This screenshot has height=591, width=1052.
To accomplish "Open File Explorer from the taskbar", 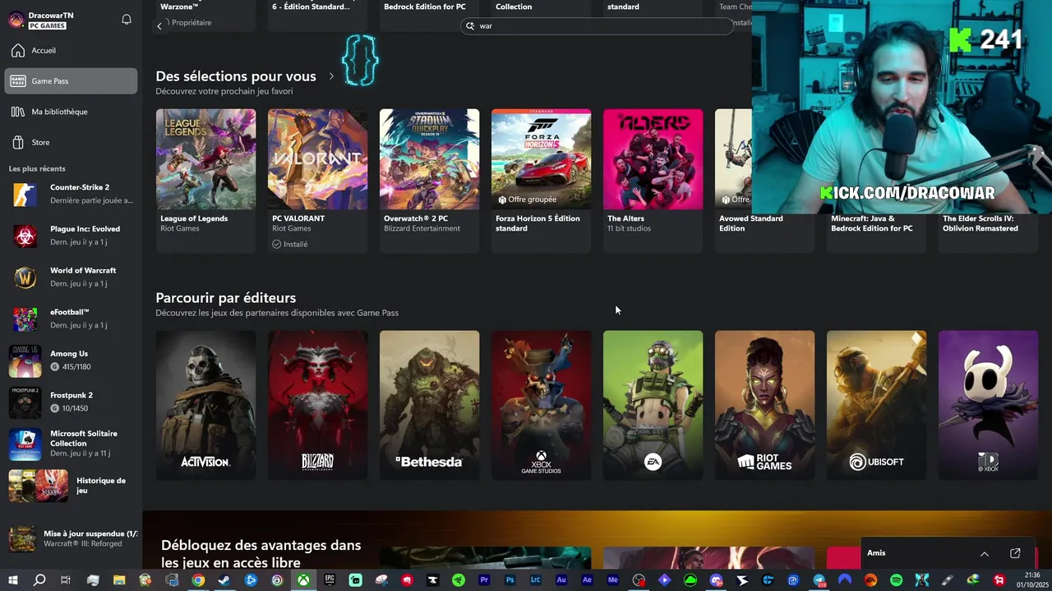I will coord(119,580).
